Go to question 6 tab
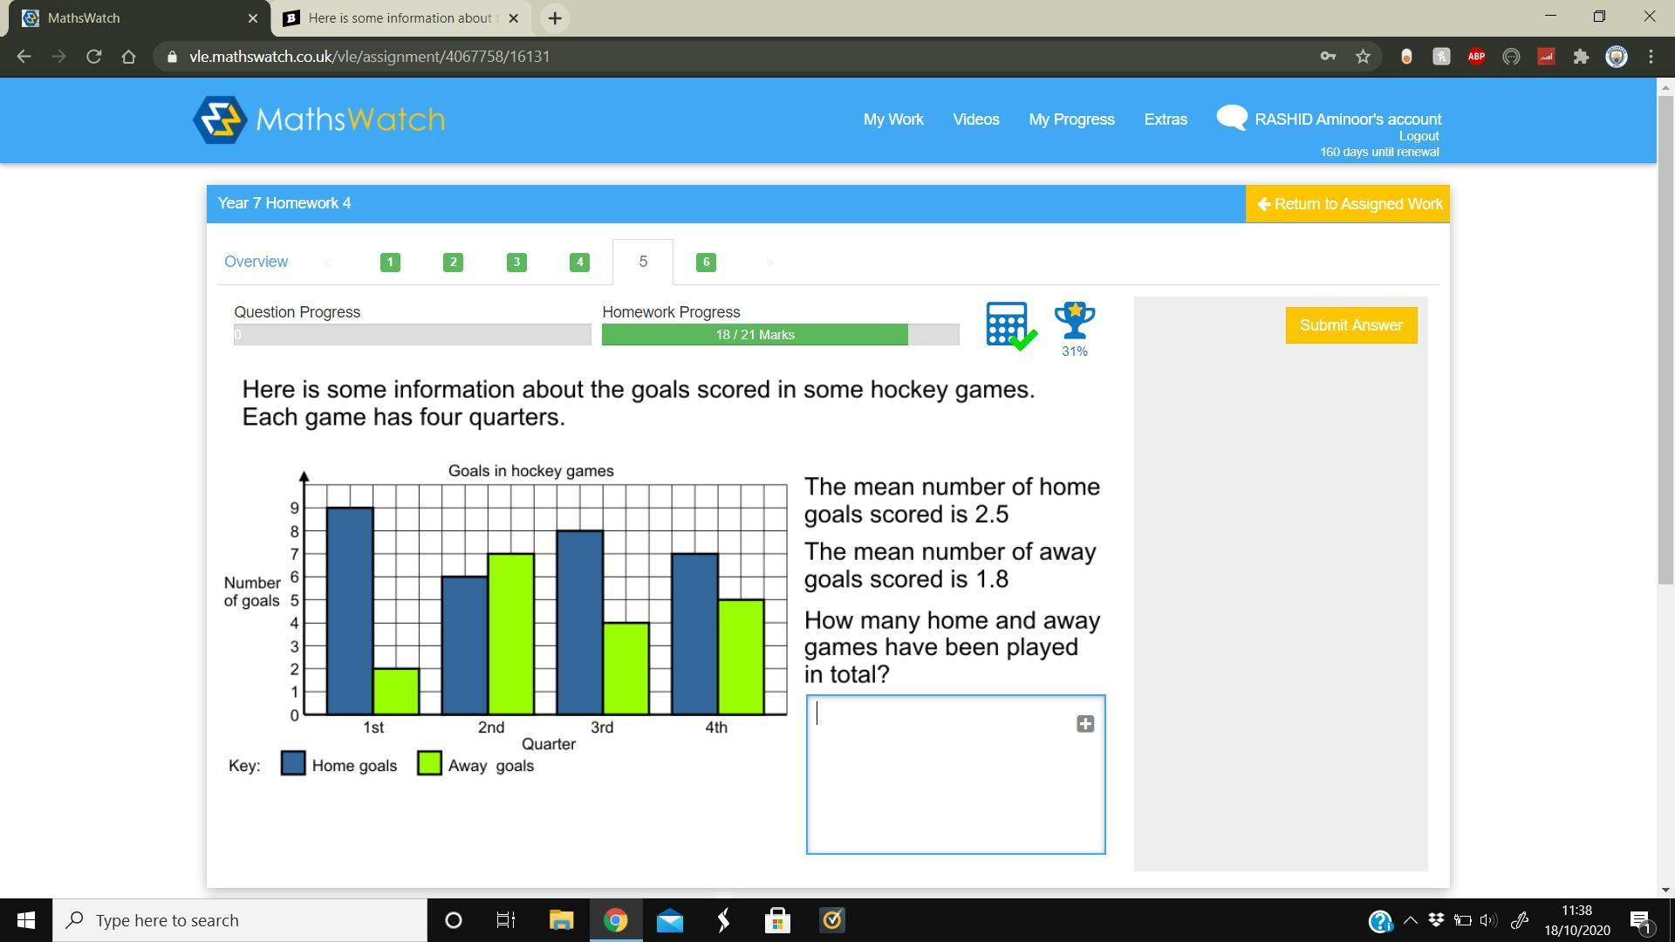1675x942 pixels. point(706,263)
